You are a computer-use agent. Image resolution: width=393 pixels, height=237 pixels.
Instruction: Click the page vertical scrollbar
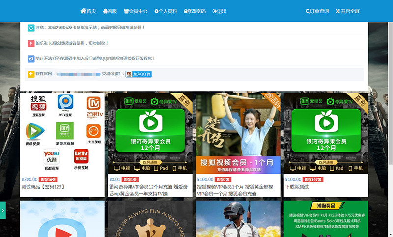(x=391, y=94)
